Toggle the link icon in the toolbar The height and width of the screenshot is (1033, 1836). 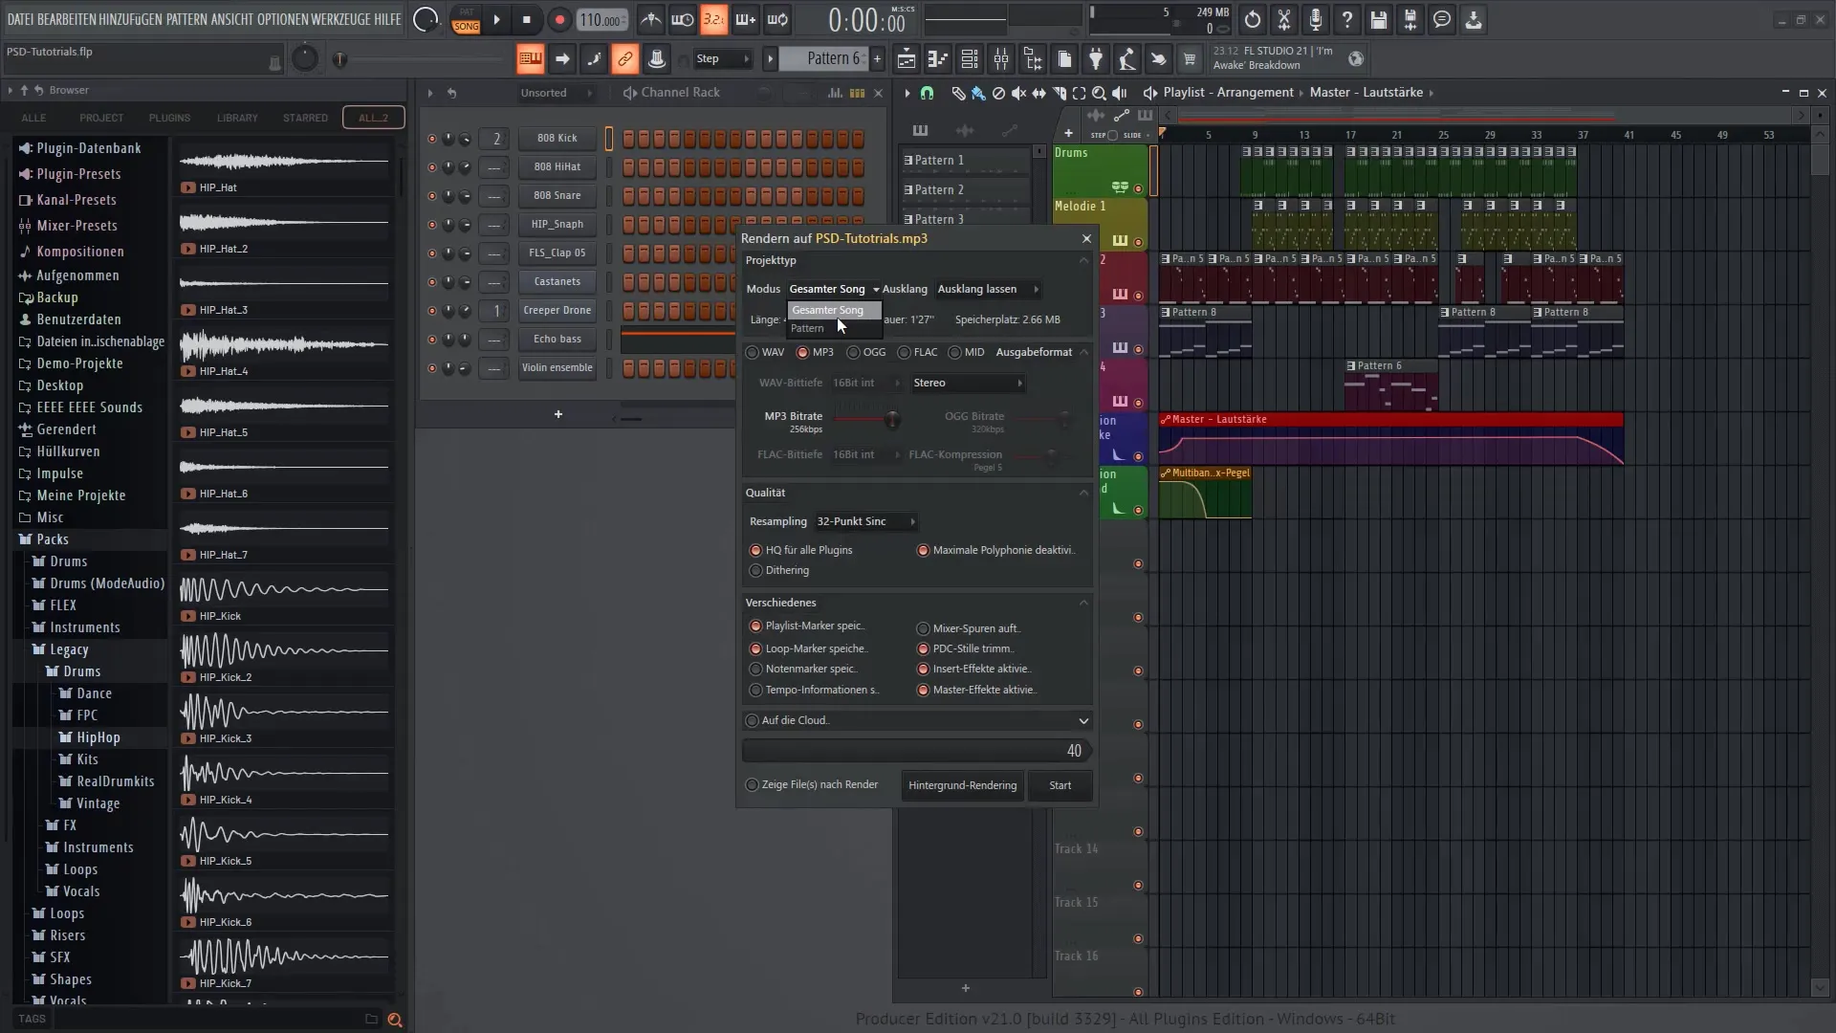coord(624,59)
